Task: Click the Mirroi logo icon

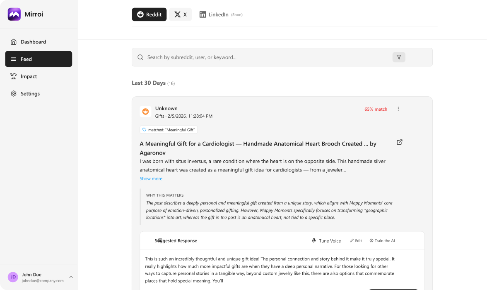Action: pos(14,14)
